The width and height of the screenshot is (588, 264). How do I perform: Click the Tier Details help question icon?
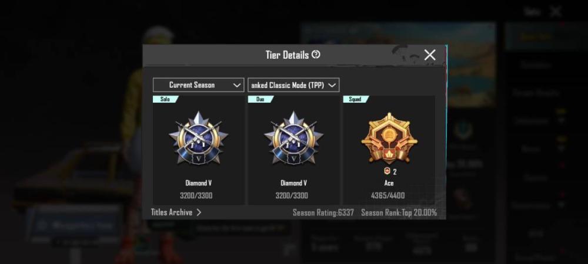(316, 55)
